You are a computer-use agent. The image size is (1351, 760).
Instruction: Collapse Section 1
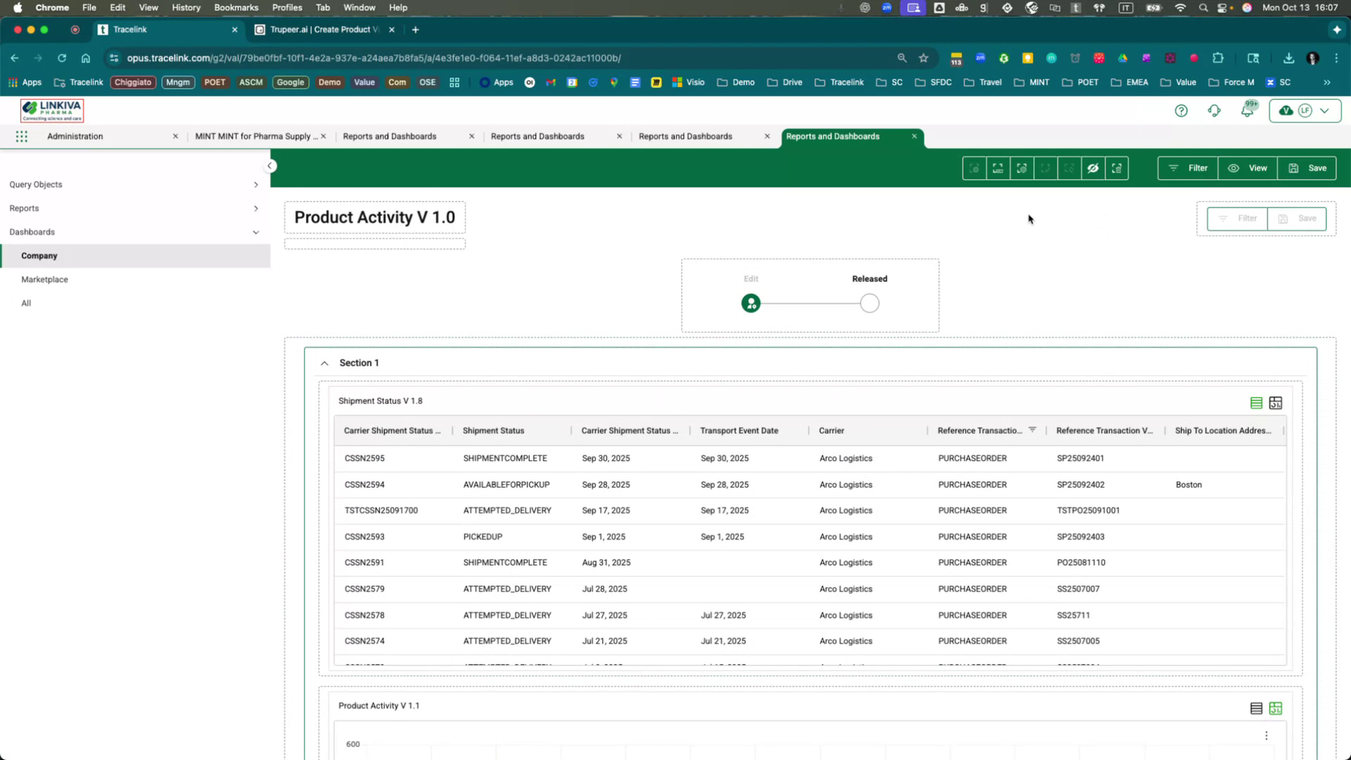(x=324, y=362)
